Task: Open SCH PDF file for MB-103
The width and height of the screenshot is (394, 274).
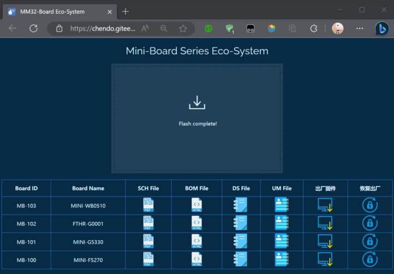Action: point(148,205)
